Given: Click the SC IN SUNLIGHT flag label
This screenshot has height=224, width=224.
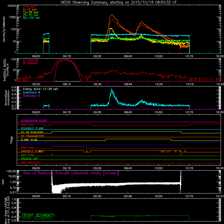Looking at the screenshot, I should point(32,132).
